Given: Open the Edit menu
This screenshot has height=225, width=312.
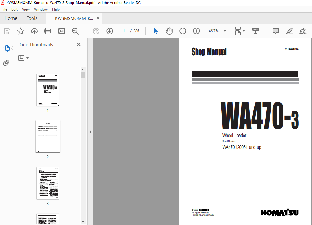Looking at the screenshot, I should pyautogui.click(x=15, y=9).
